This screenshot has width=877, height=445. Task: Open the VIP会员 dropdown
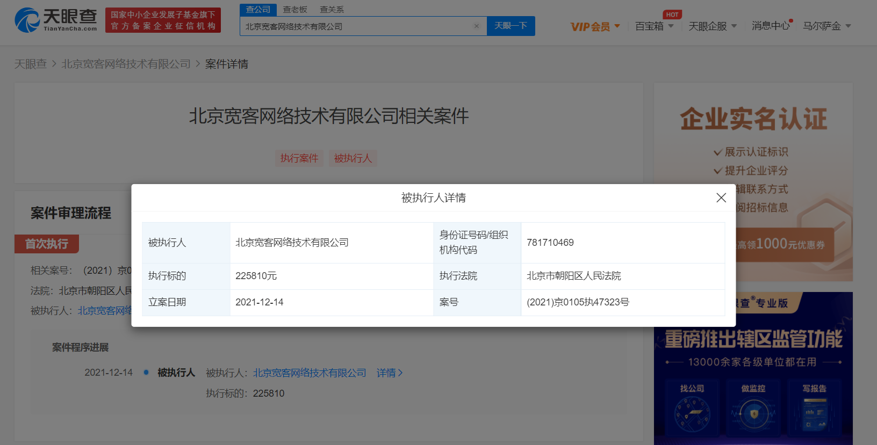click(x=595, y=26)
